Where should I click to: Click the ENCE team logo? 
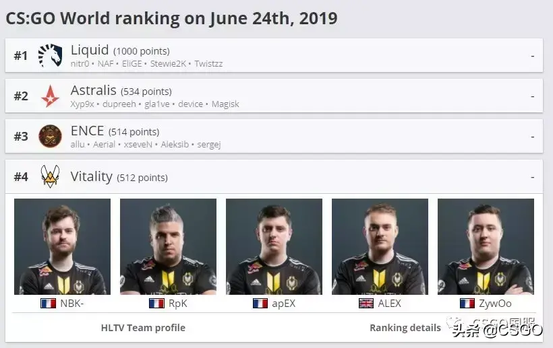point(50,136)
